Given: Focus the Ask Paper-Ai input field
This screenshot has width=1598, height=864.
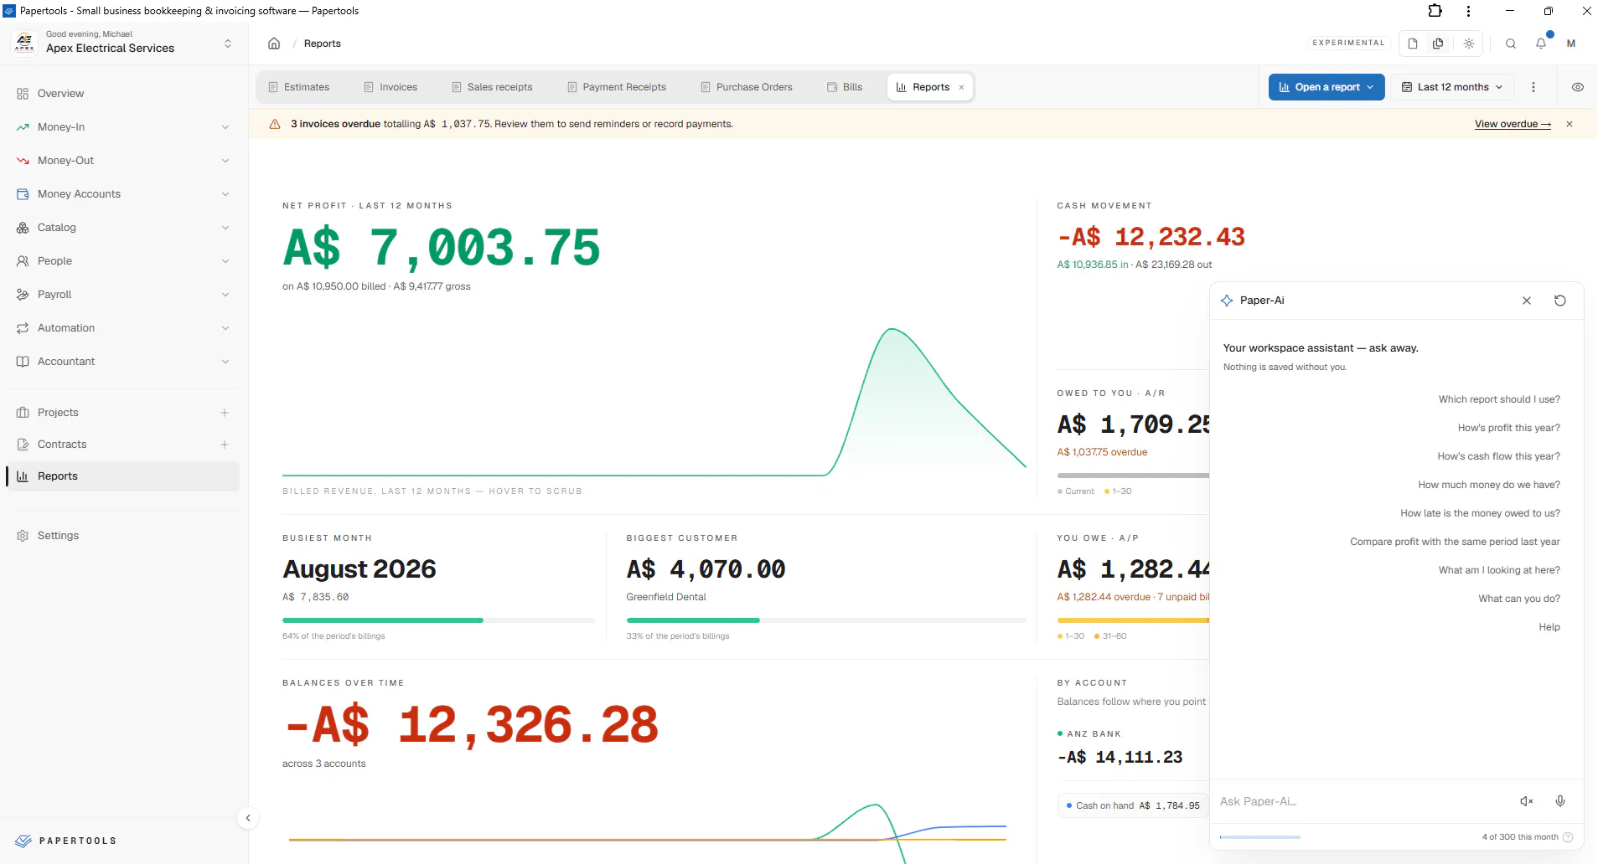Looking at the screenshot, I should point(1363,801).
